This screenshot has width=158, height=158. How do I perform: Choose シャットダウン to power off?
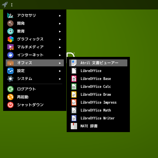[35, 105]
